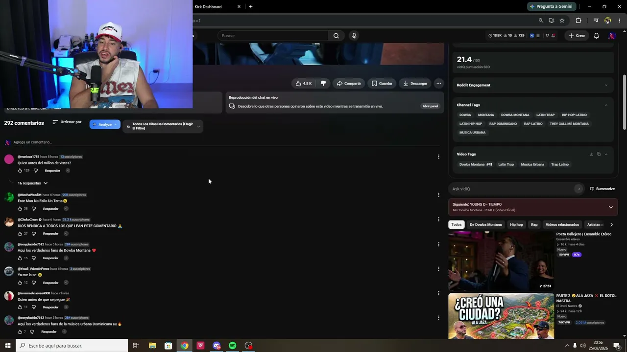Open File Explorer from the taskbar
The height and width of the screenshot is (352, 627).
152,346
